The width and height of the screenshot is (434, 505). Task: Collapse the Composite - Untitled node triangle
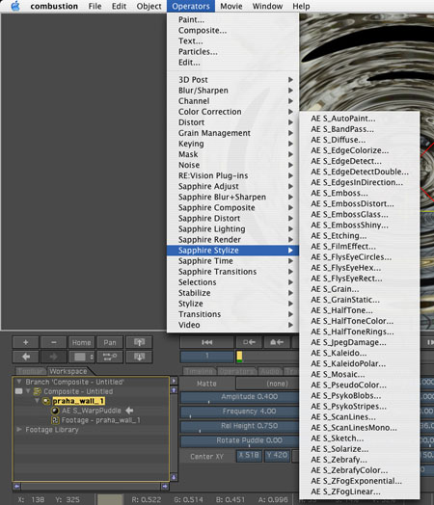coord(28,391)
